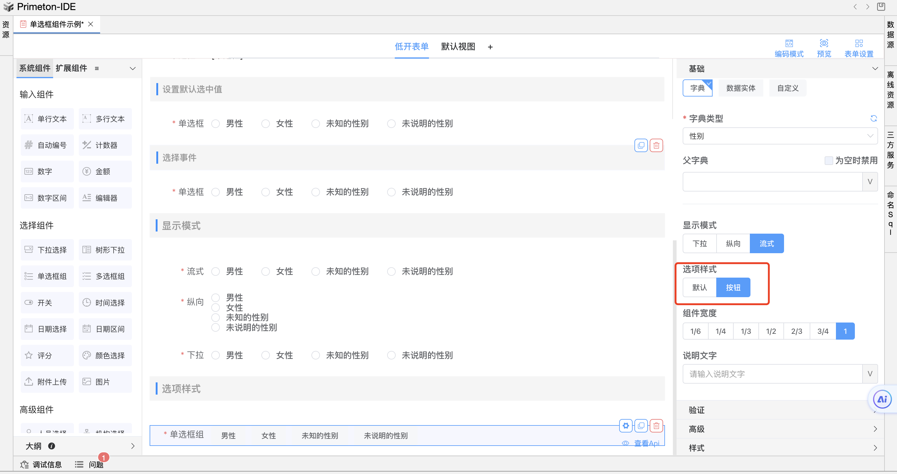Click the blue gear settings icon on 单选框组
The image size is (897, 474).
(x=626, y=425)
